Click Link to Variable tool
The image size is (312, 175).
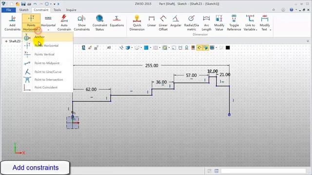point(250,23)
